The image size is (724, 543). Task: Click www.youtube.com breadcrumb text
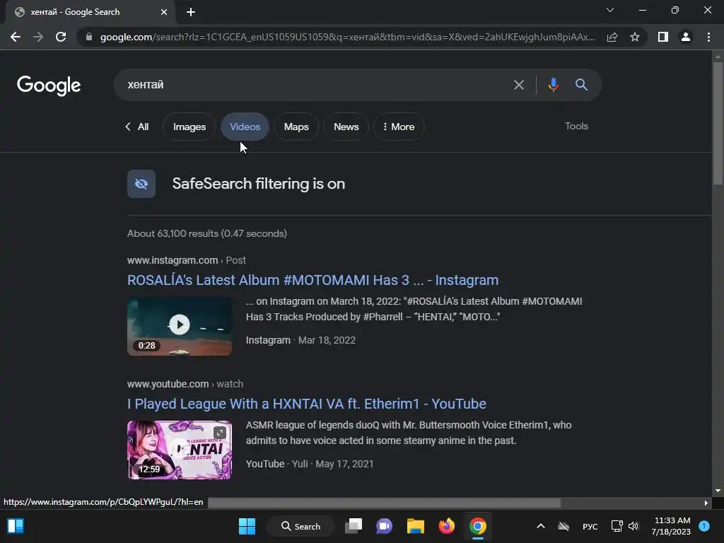coord(168,384)
